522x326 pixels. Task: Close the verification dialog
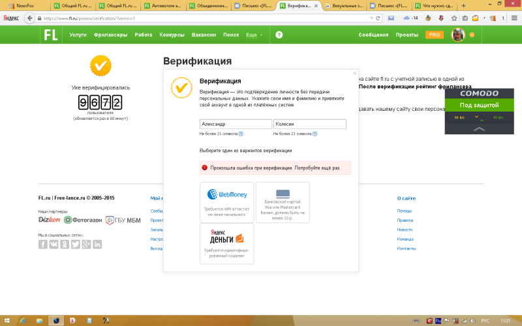pyautogui.click(x=354, y=73)
